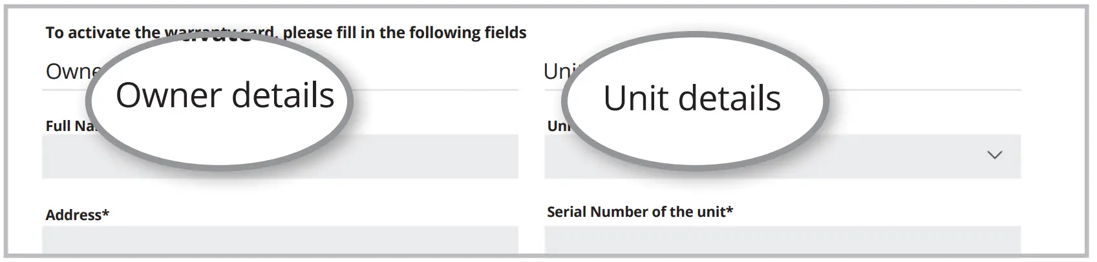The height and width of the screenshot is (262, 1097).
Task: Expand the dropdown using the chevron arrow
Action: tap(994, 155)
